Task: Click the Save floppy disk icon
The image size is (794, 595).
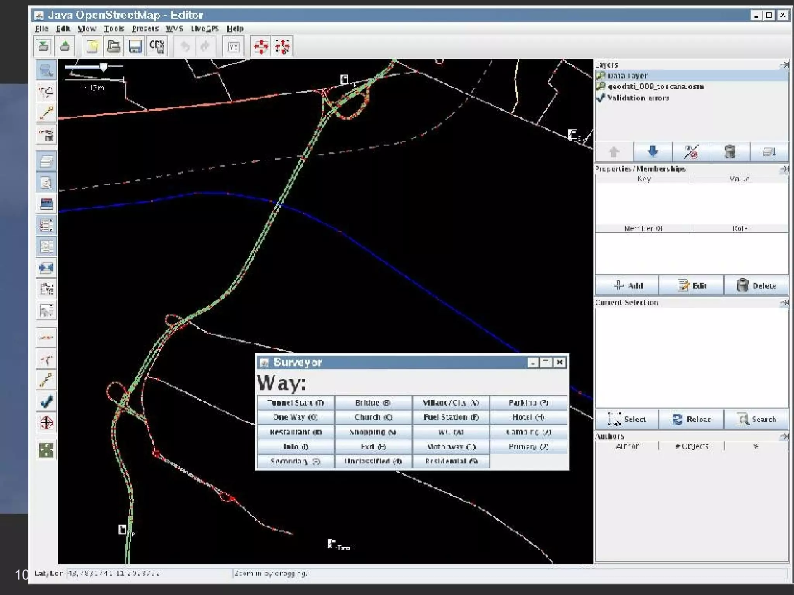Action: coord(135,47)
